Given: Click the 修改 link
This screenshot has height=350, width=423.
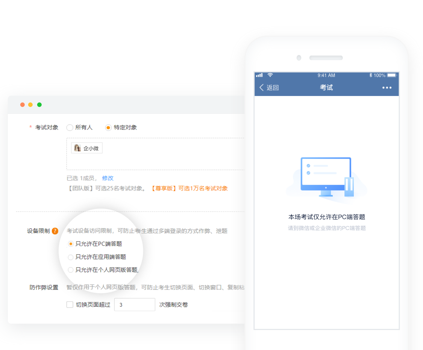Looking at the screenshot, I should tap(108, 178).
